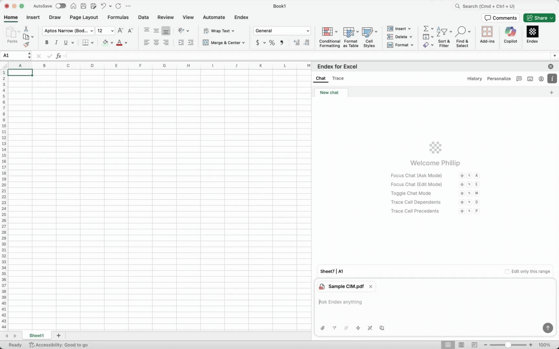This screenshot has width=559, height=349.
Task: Open the Endex account profile icon
Action: point(541,79)
